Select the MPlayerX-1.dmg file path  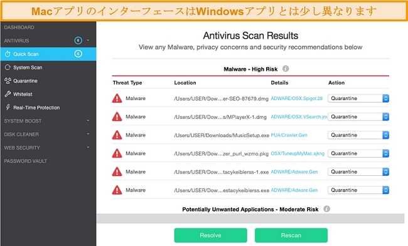click(220, 117)
